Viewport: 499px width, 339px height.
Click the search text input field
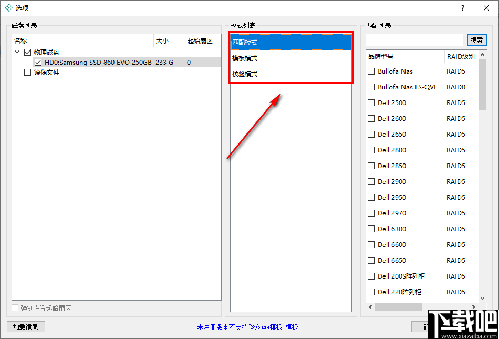414,40
